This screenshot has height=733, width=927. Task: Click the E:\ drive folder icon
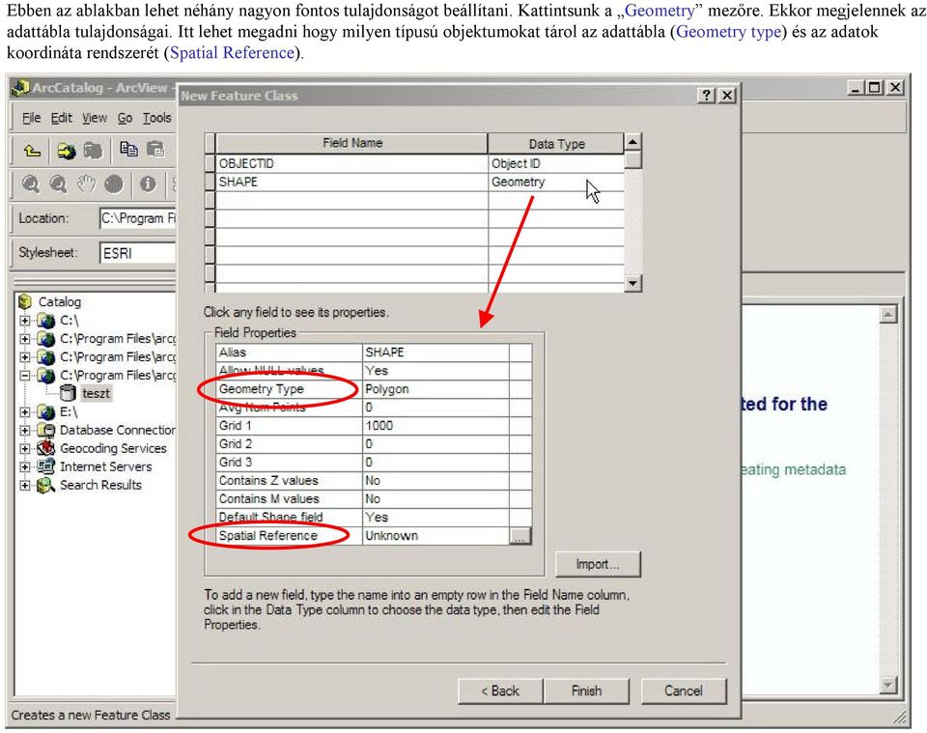(x=45, y=411)
